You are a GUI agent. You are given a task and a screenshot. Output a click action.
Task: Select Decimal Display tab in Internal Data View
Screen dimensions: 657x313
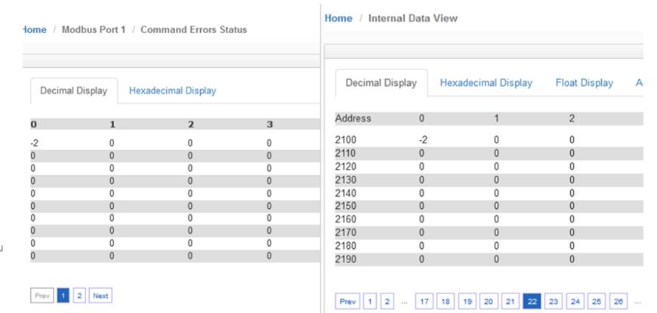(x=381, y=83)
